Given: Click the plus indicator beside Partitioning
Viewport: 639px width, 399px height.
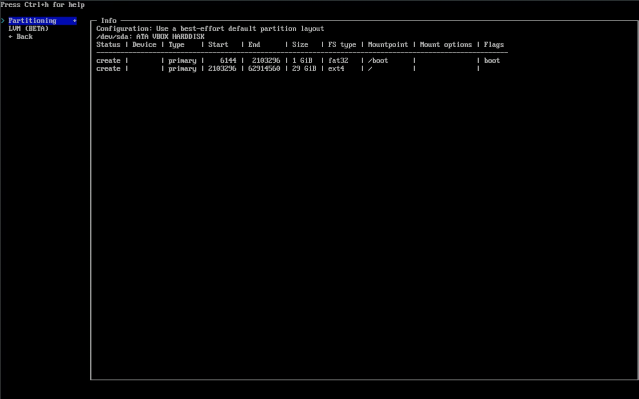Looking at the screenshot, I should coord(74,20).
